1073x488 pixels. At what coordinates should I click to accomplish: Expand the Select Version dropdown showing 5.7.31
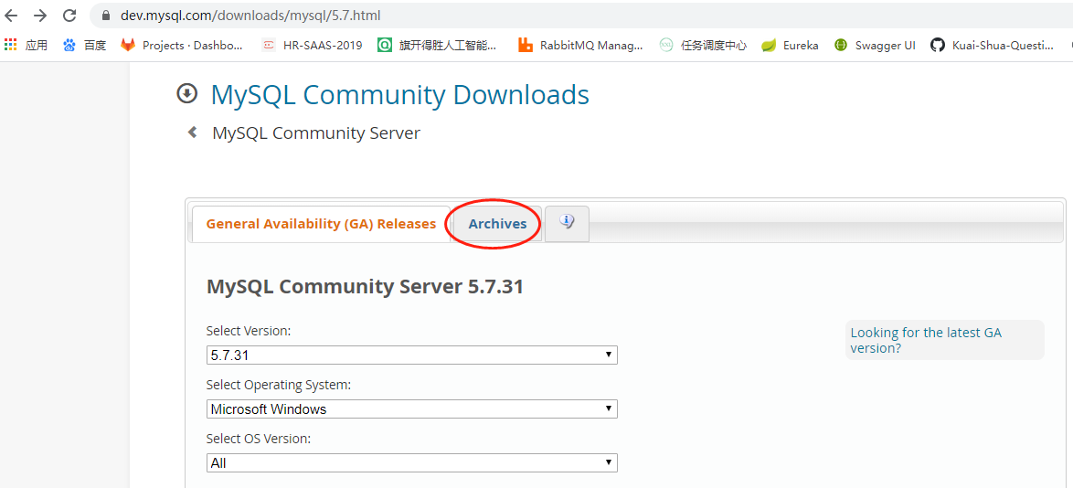point(412,355)
